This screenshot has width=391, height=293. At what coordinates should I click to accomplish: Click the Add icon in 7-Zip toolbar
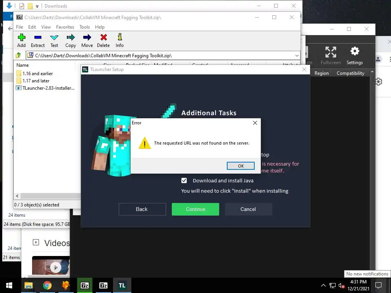click(x=21, y=38)
